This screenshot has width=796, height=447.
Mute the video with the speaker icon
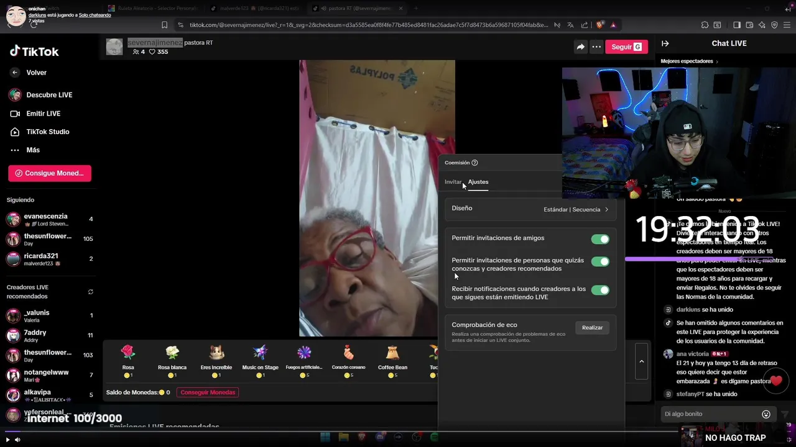click(17, 440)
